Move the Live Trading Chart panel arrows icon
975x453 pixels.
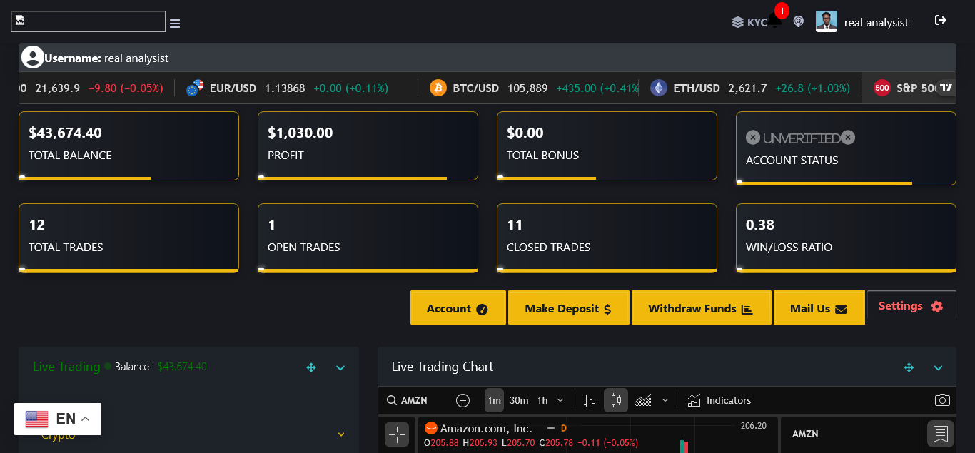pyautogui.click(x=909, y=367)
